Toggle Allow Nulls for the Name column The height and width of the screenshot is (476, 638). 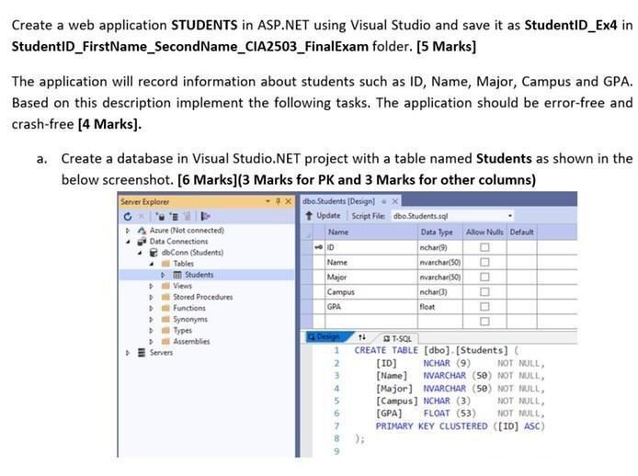484,263
